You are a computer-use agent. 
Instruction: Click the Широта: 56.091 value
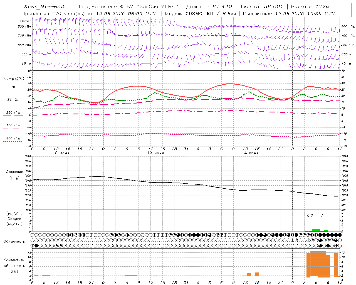click(x=261, y=7)
